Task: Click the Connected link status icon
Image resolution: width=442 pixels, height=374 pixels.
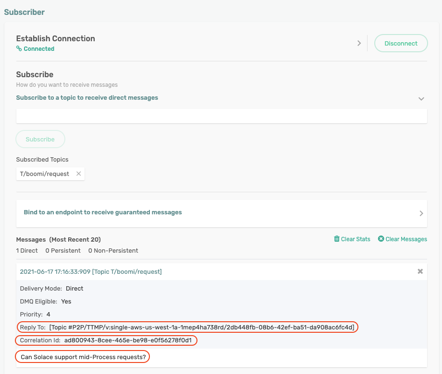Action: click(19, 49)
